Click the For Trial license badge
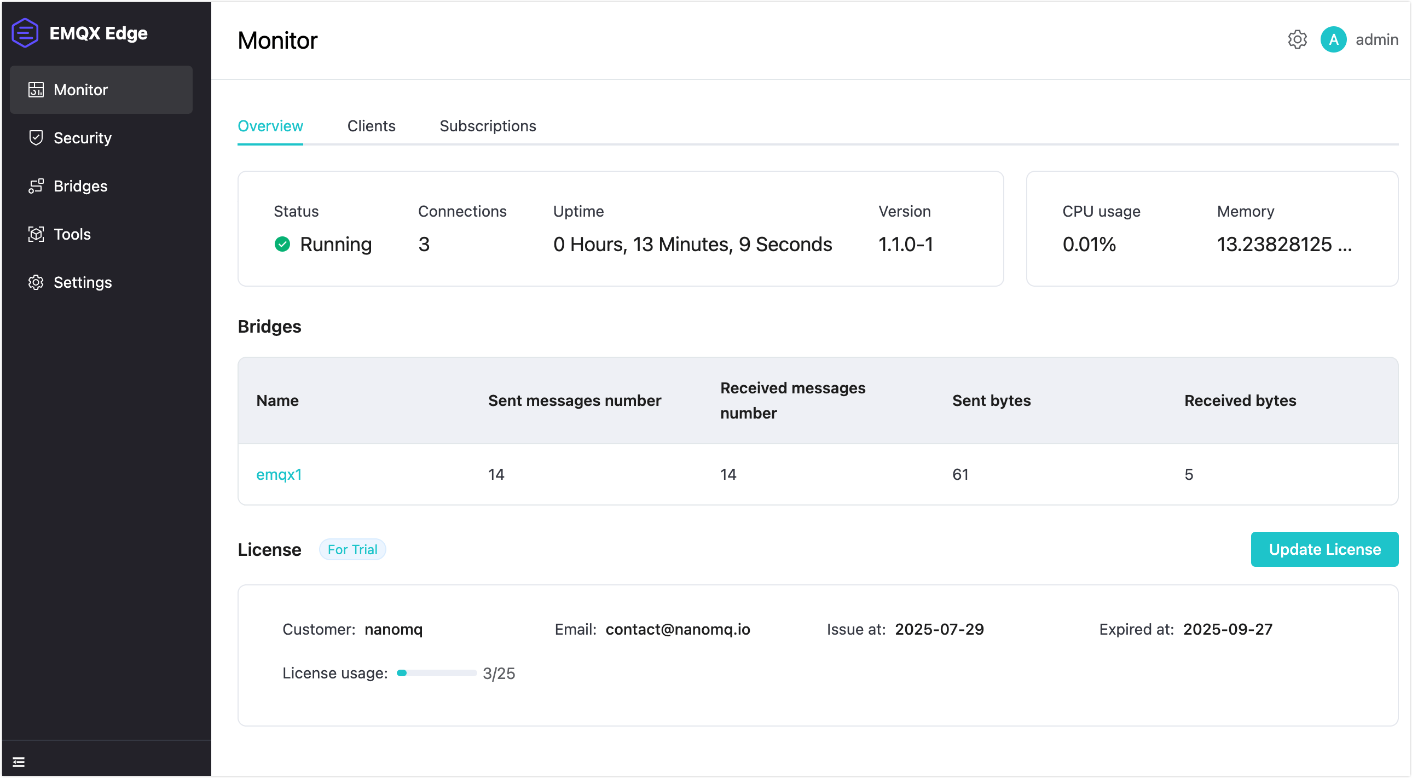The width and height of the screenshot is (1412, 778). pos(352,549)
